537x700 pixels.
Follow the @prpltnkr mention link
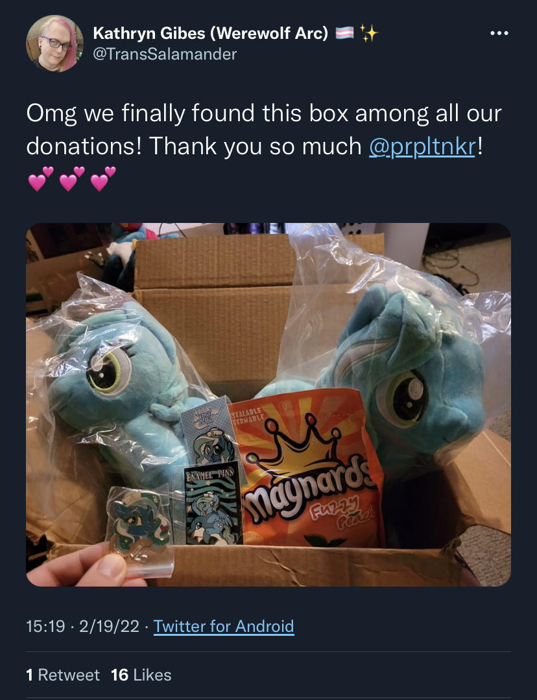click(422, 146)
